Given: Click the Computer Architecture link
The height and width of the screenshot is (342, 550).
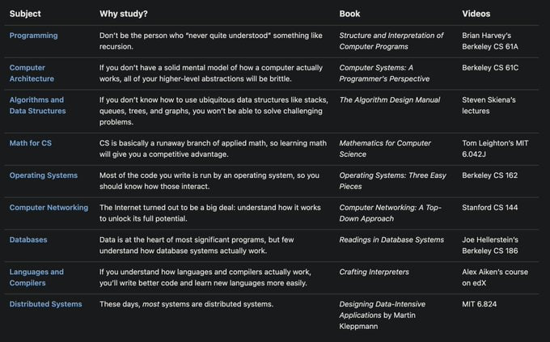Looking at the screenshot, I should pos(32,74).
